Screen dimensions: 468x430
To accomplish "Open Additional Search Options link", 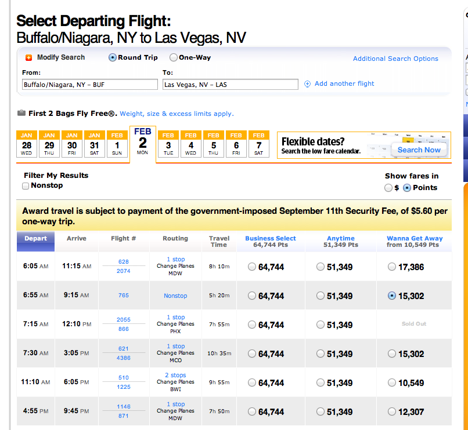I will (x=395, y=59).
